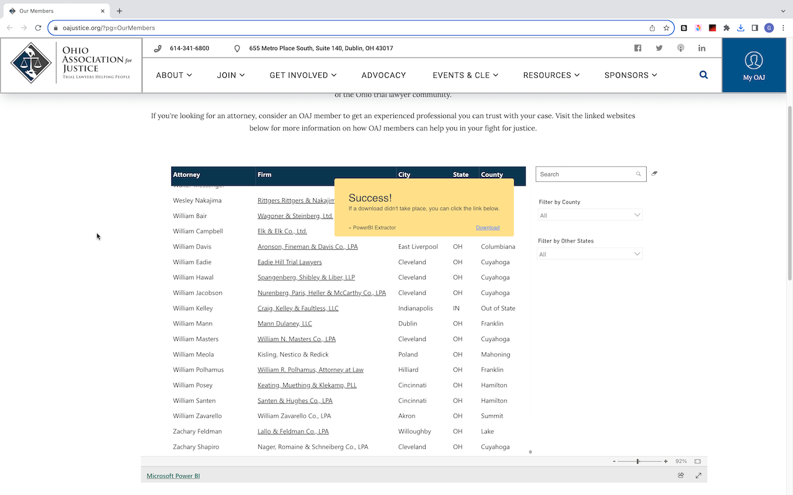The height and width of the screenshot is (495, 793).
Task: Open Keating, Muething & Klekamp, PLL link
Action: coord(307,385)
